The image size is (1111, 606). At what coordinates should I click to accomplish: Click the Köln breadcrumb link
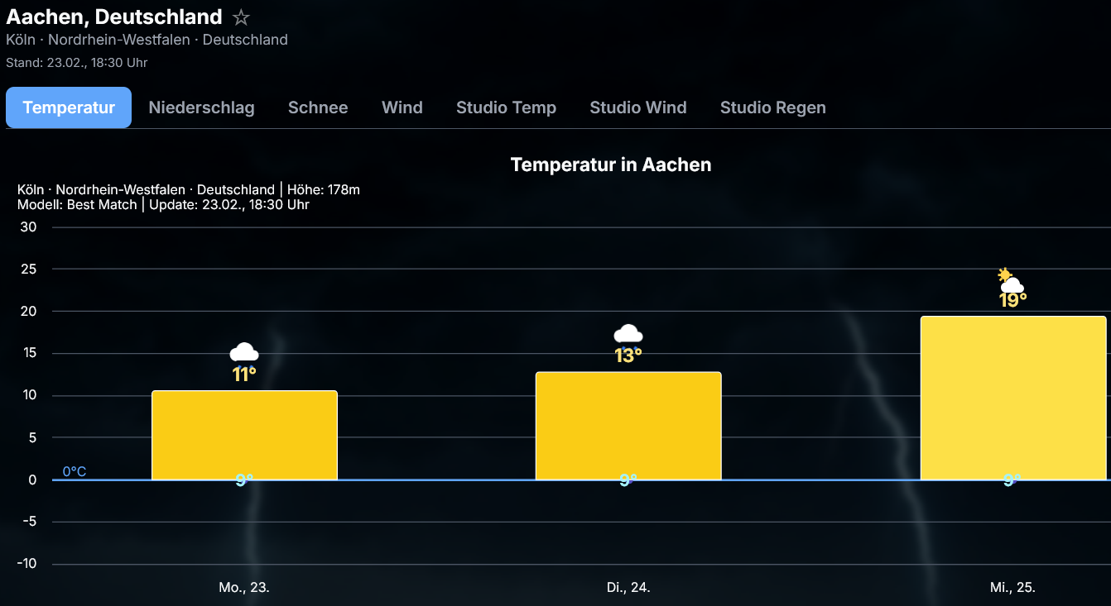pos(21,39)
